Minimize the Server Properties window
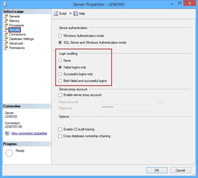This screenshot has height=178, width=198. tap(172, 4)
